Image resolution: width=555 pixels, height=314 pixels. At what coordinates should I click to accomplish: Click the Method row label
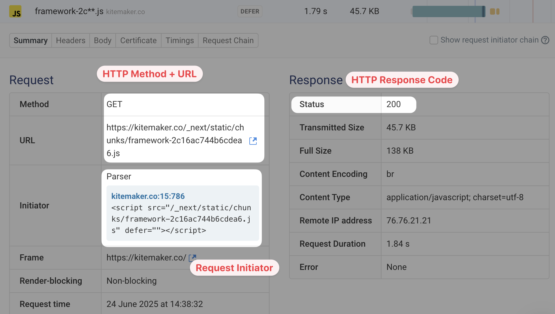(34, 104)
